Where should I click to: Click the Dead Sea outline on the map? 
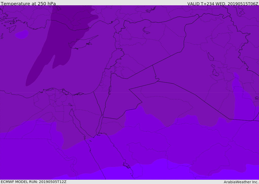[110, 90]
